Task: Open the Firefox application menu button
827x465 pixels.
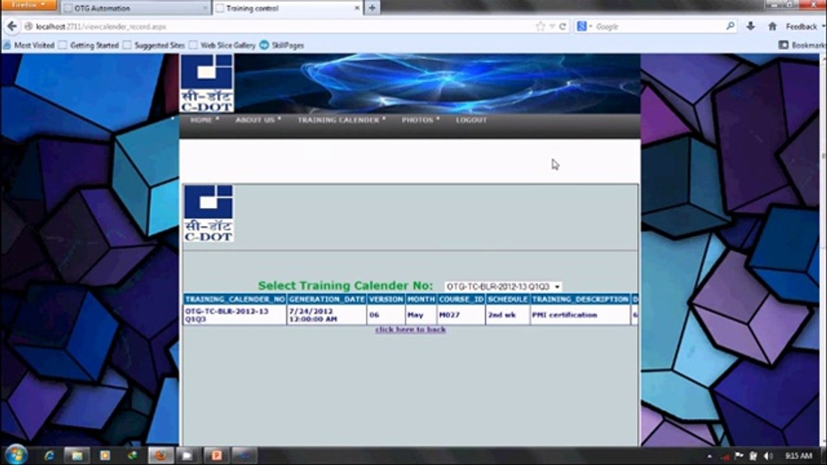Action: [30, 5]
